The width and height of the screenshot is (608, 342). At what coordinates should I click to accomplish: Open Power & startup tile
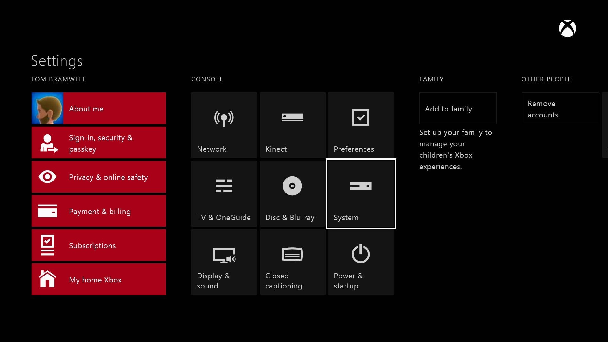(361, 262)
